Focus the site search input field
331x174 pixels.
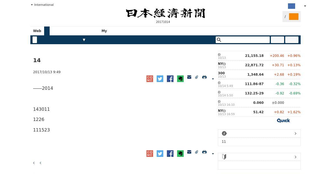pos(243,40)
